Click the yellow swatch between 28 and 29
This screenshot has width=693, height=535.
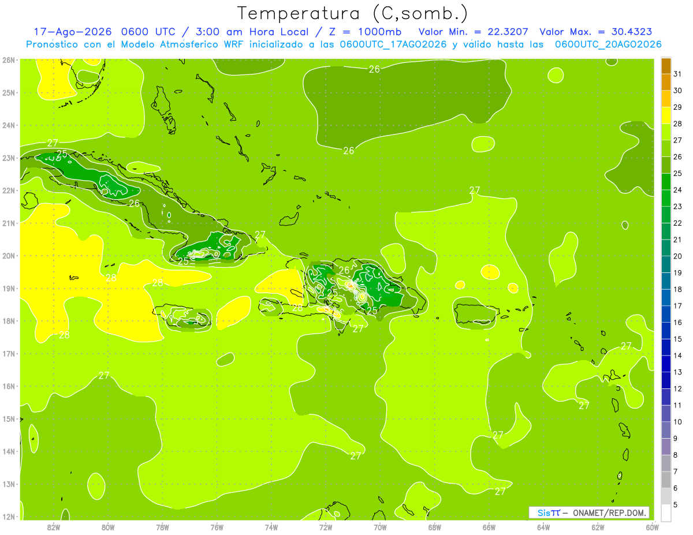[666, 116]
